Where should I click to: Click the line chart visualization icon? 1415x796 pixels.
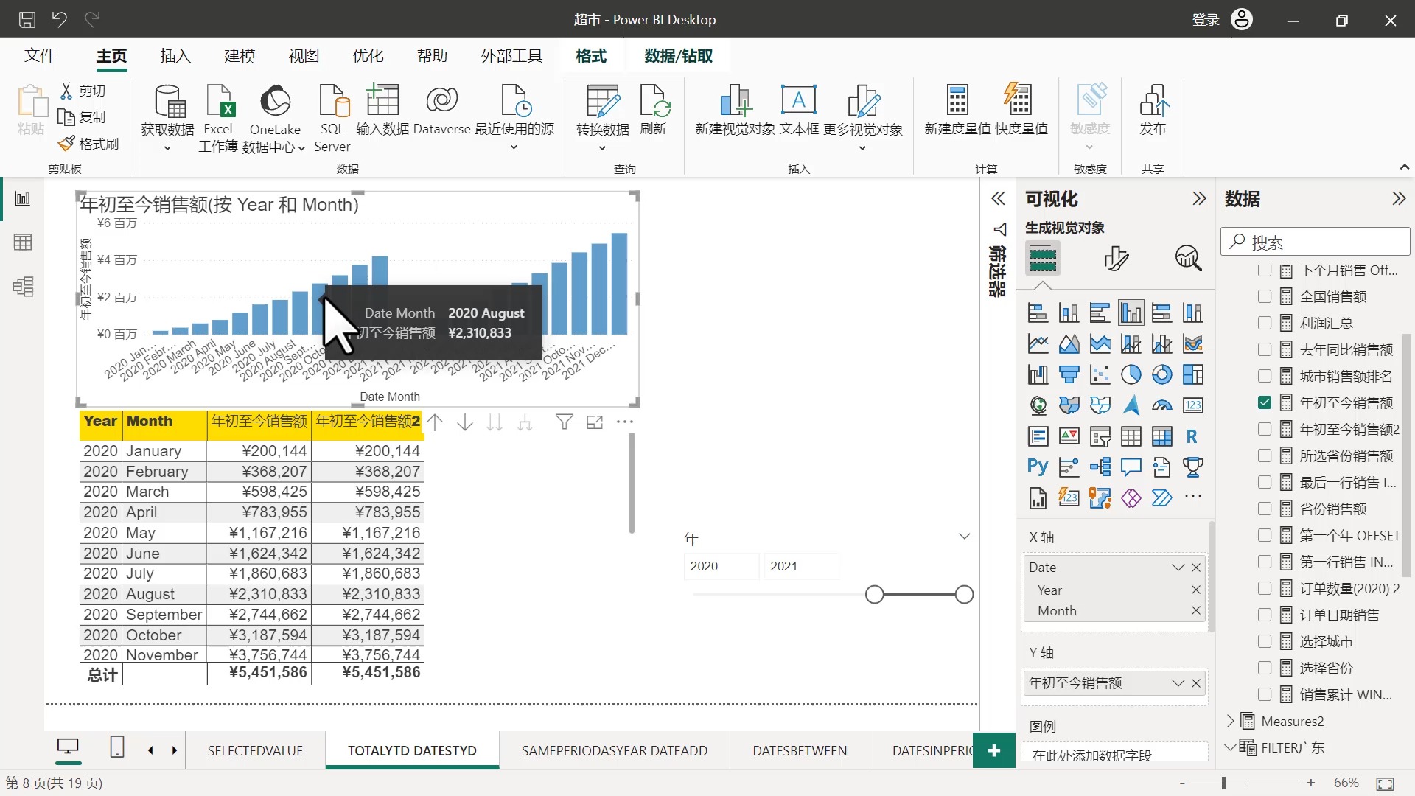click(x=1037, y=343)
